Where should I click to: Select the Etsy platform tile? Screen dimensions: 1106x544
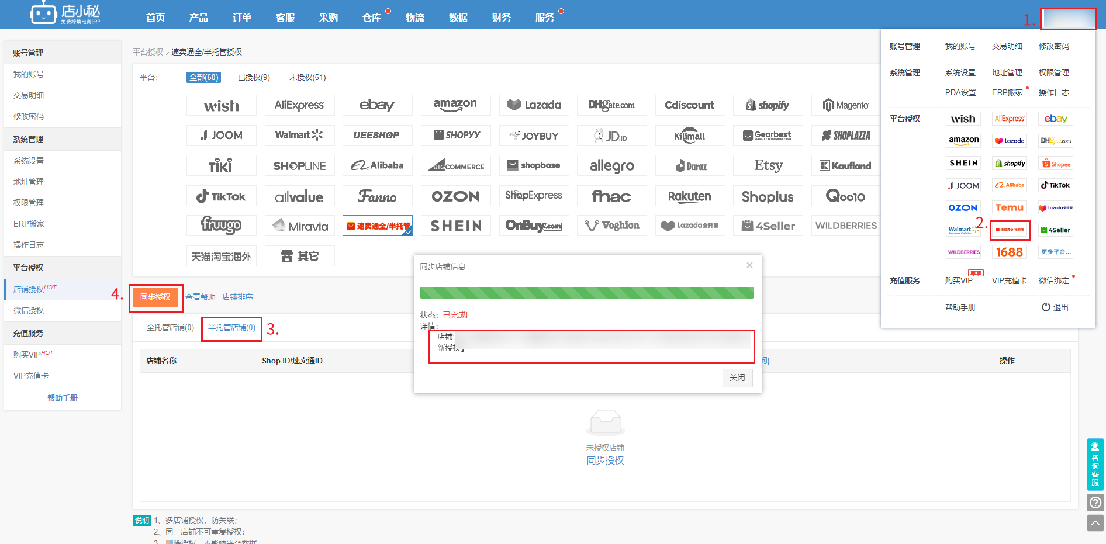(x=768, y=166)
